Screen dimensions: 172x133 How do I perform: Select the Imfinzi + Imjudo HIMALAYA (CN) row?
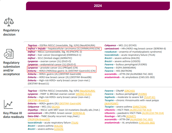pyautogui.click(x=64, y=49)
